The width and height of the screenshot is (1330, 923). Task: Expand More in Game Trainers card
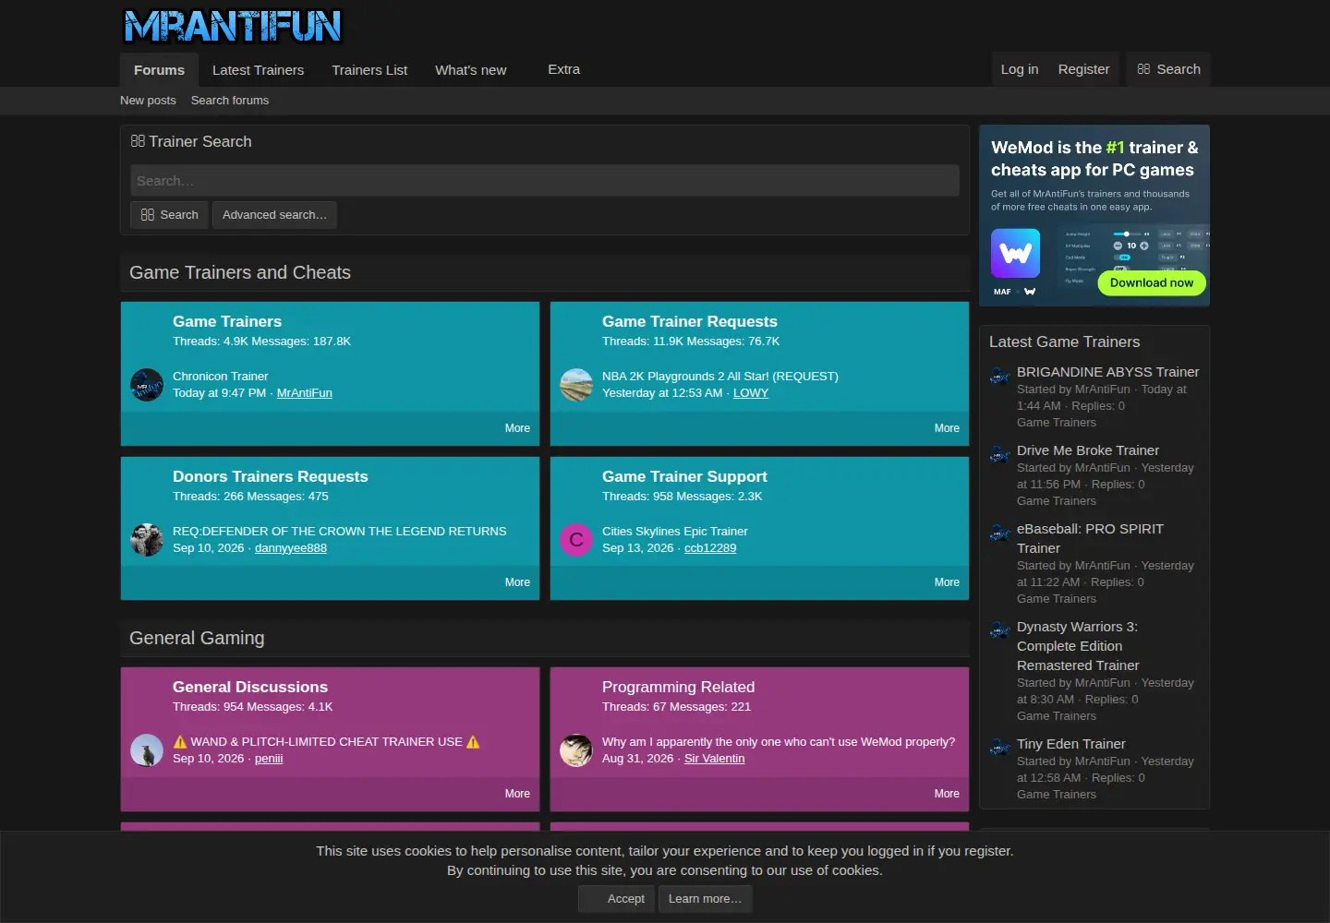[x=517, y=428]
